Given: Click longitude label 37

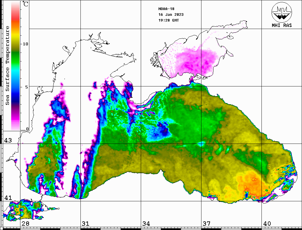Looking at the screenshot, I should [207, 223].
